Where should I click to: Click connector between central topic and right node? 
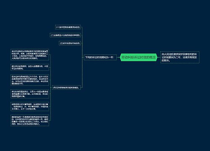coord(159,57)
